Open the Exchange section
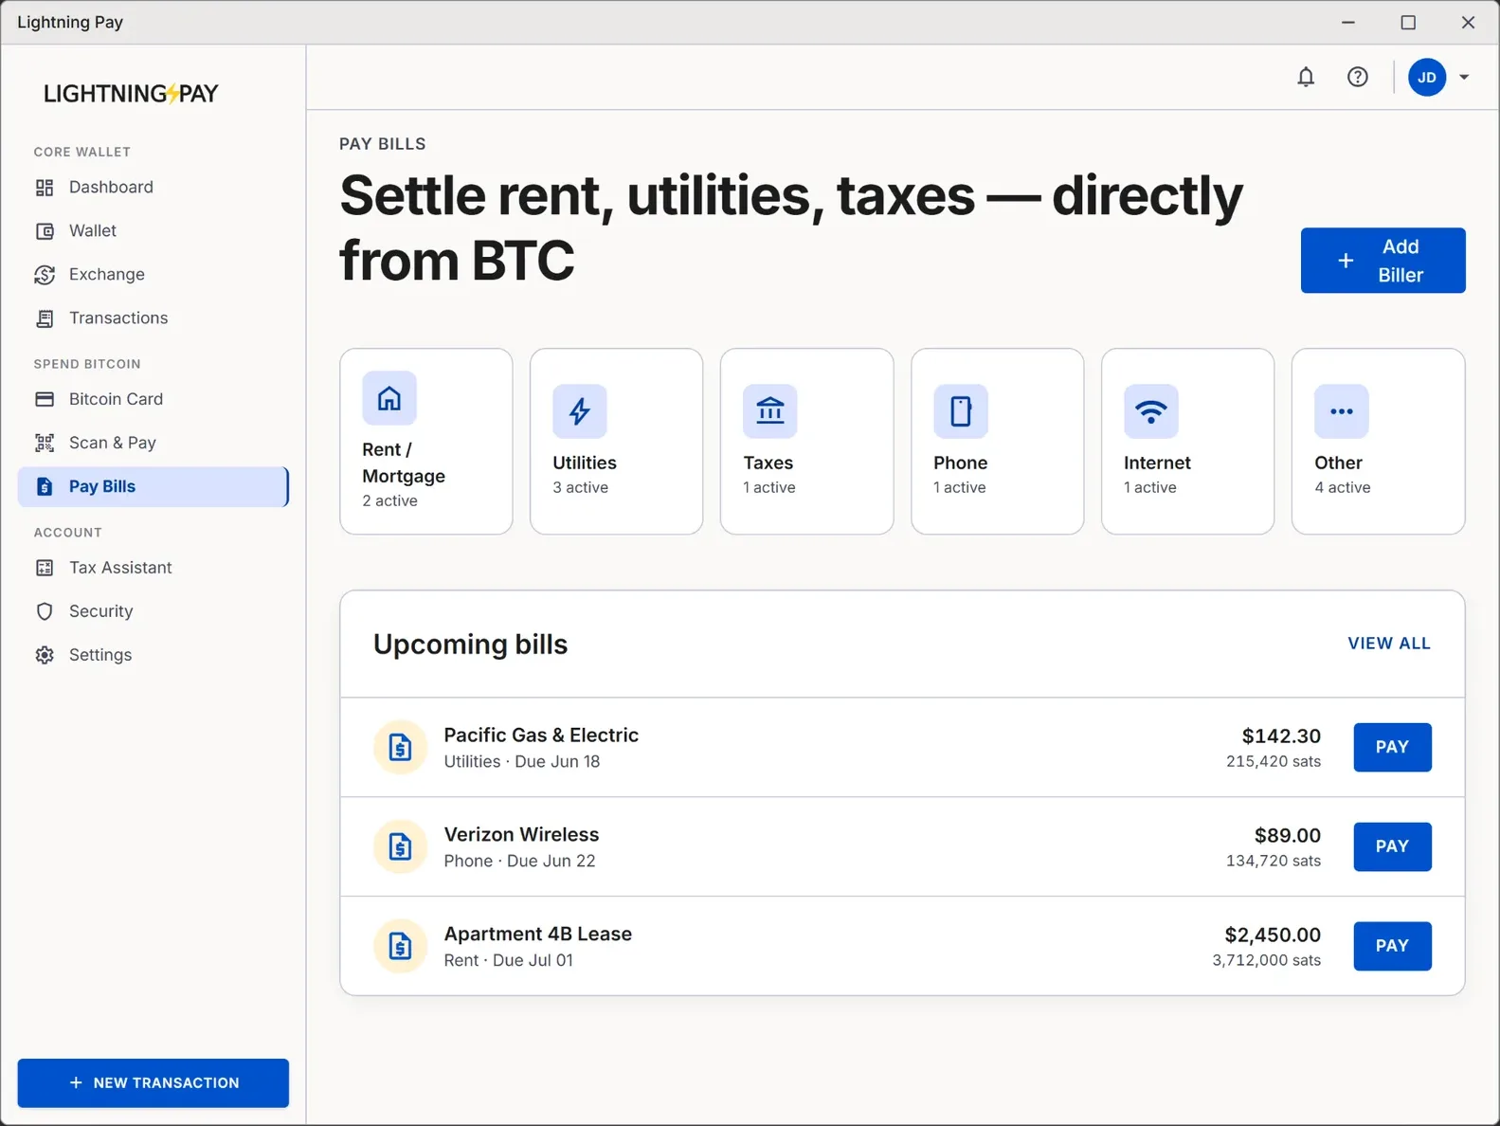This screenshot has height=1126, width=1500. point(153,275)
